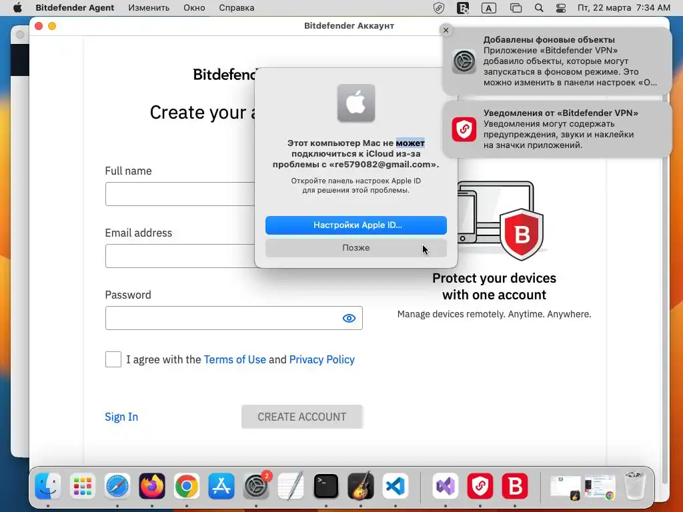Image resolution: width=683 pixels, height=512 pixels.
Task: Open Stage Manager windows icon in menu bar
Action: pos(516,8)
